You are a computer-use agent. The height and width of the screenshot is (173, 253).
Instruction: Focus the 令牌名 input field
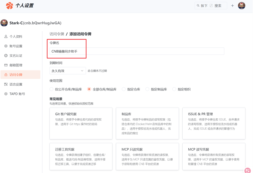coord(137,51)
